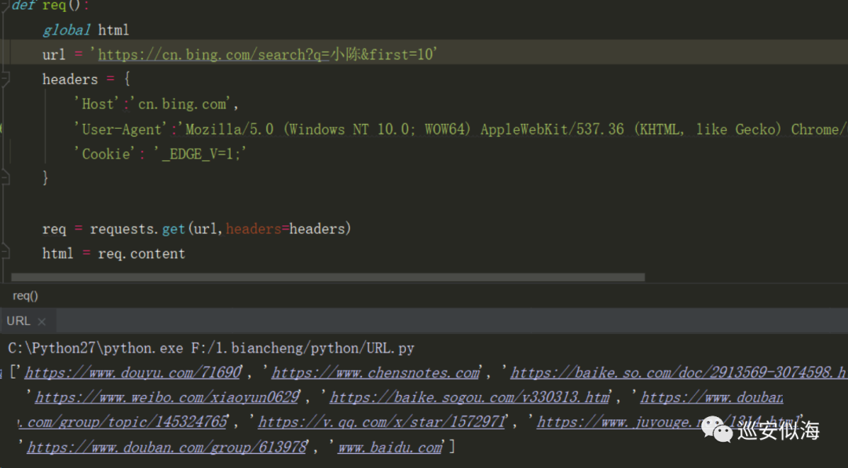Screen dimensions: 848x468
Task: Click the 'cn.bing.com' host value
Action: pyautogui.click(x=181, y=104)
